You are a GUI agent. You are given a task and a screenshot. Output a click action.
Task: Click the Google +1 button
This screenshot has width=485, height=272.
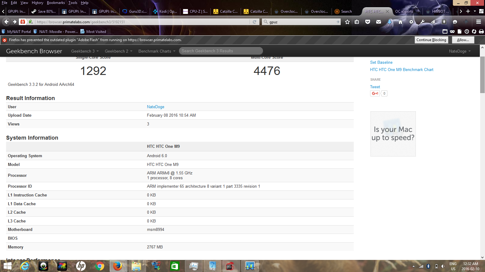(375, 93)
